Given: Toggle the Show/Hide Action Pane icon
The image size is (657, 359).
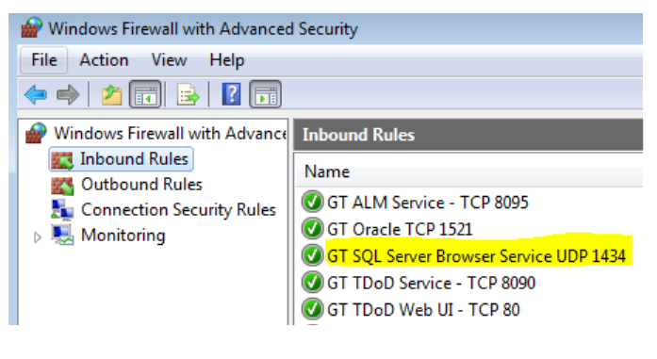Looking at the screenshot, I should 265,94.
